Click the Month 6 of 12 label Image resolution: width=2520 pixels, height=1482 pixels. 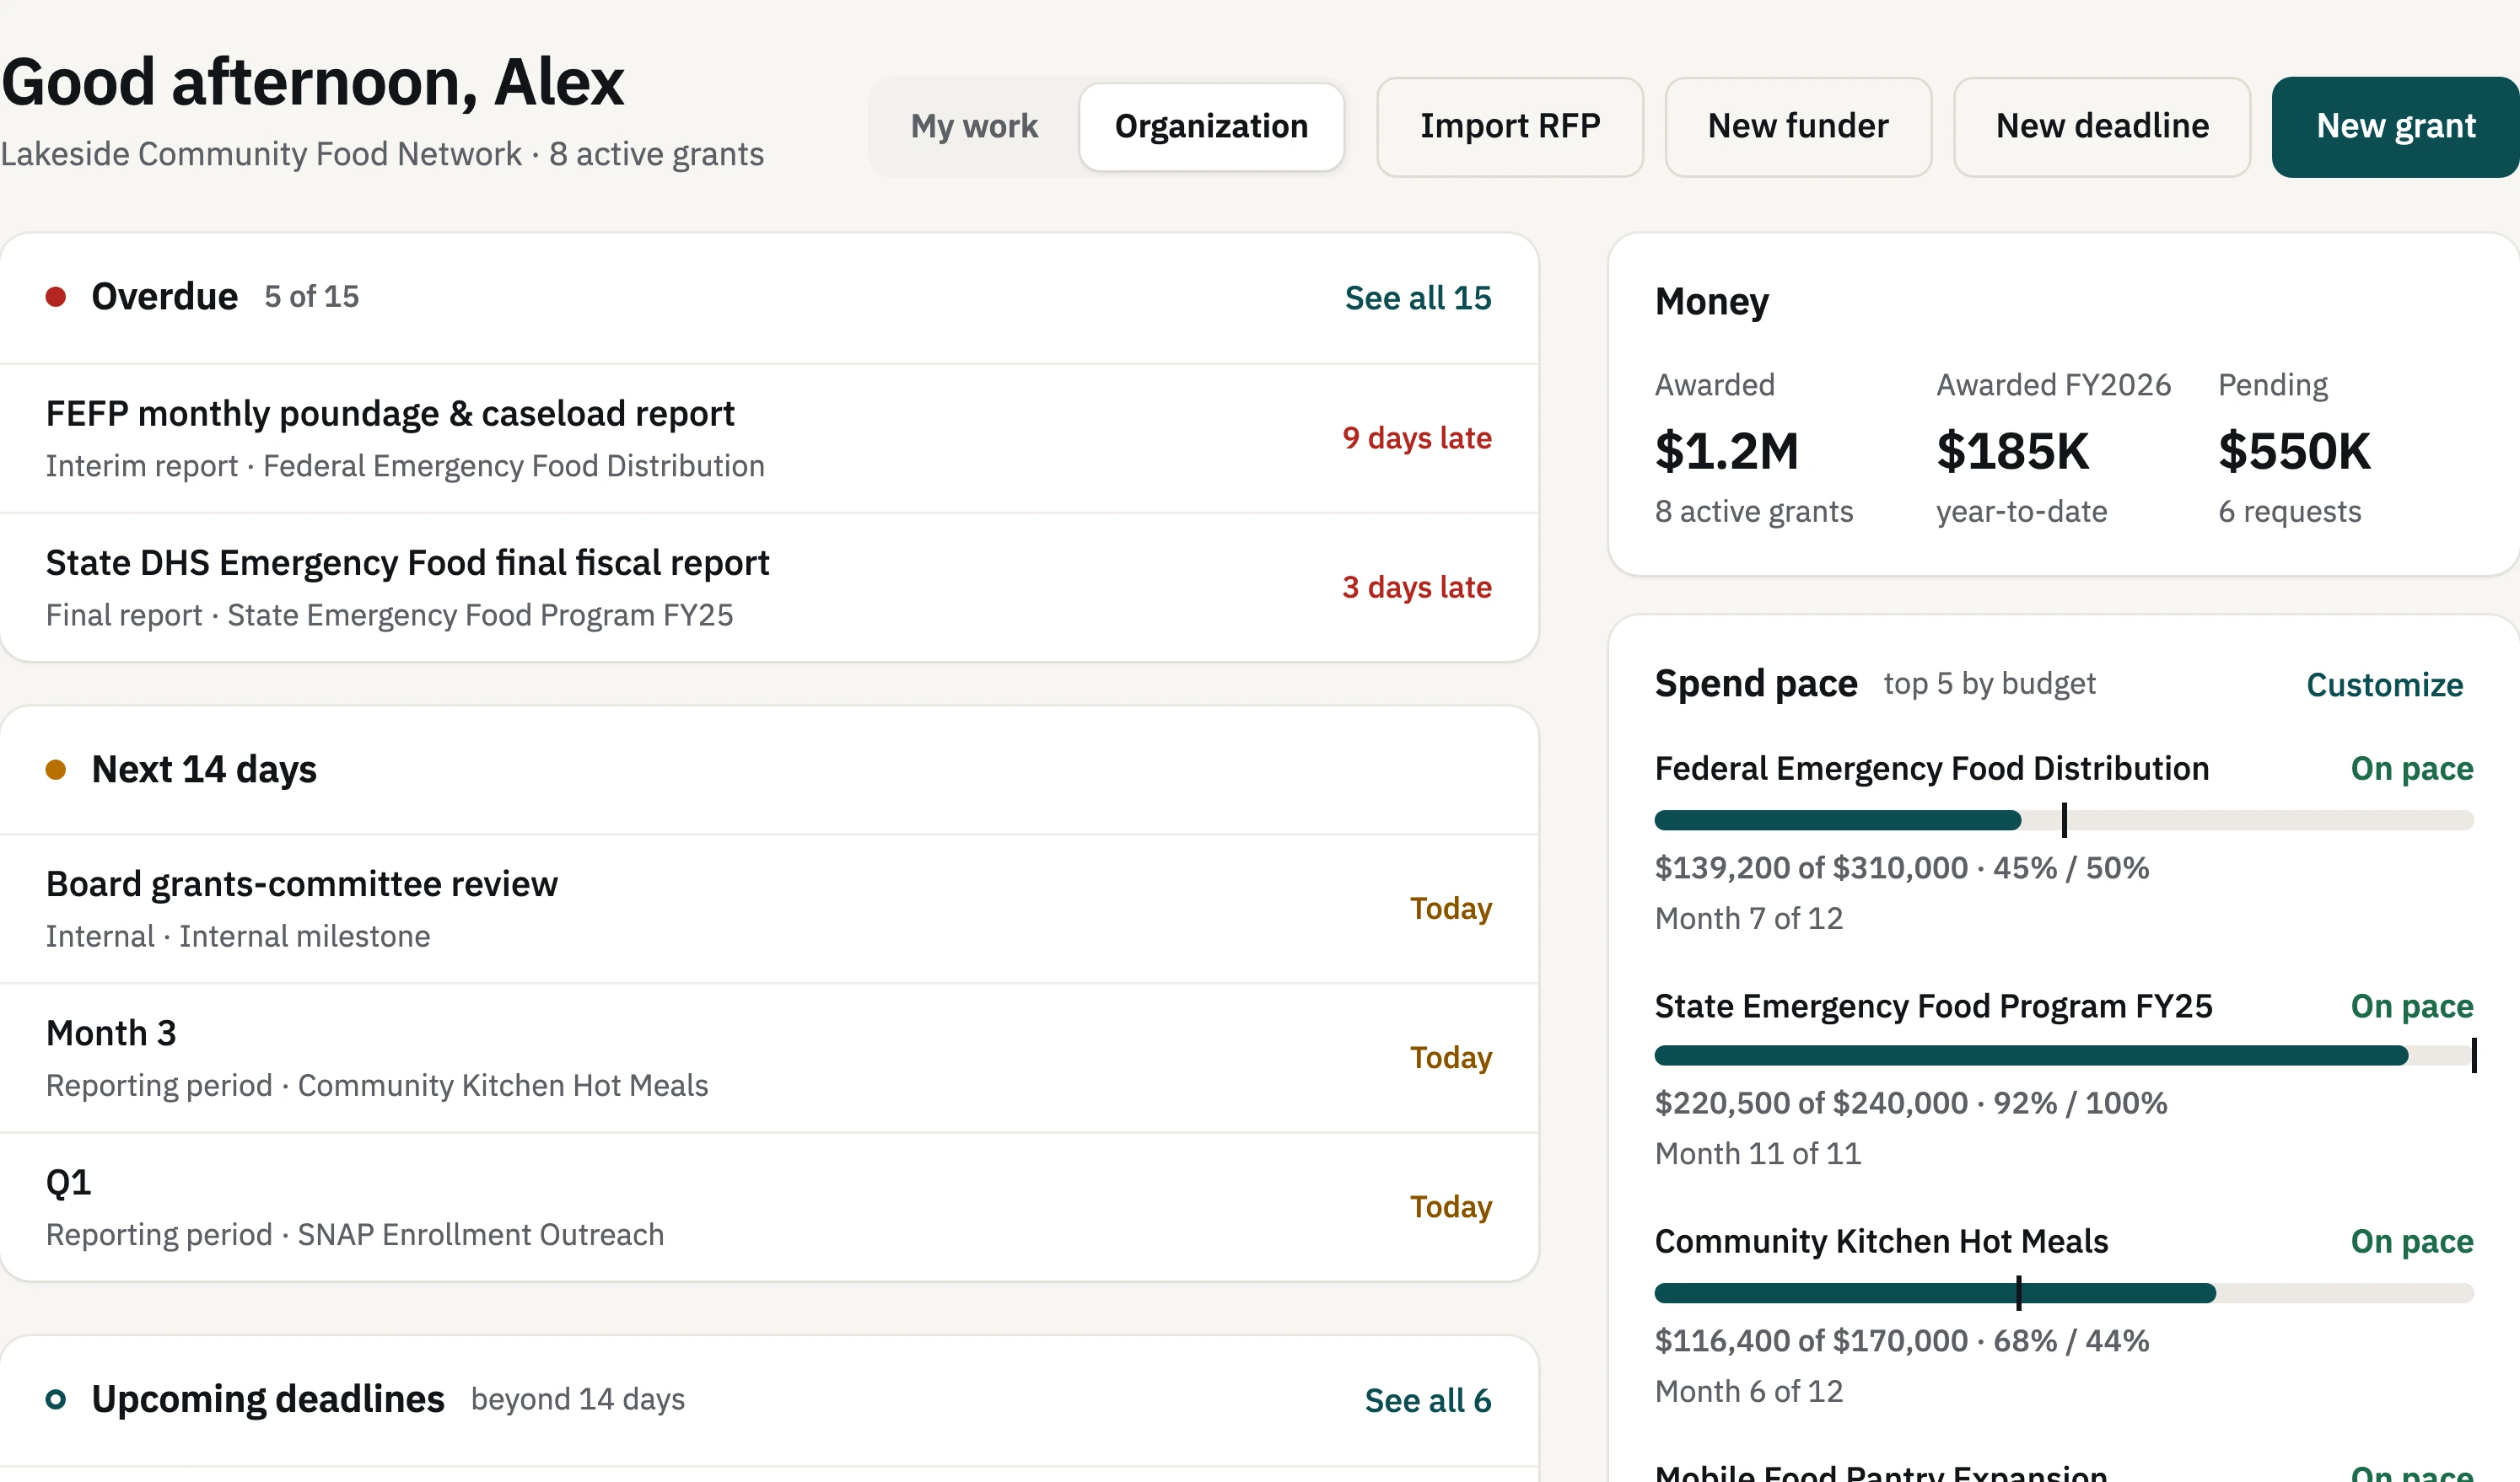(1748, 1391)
